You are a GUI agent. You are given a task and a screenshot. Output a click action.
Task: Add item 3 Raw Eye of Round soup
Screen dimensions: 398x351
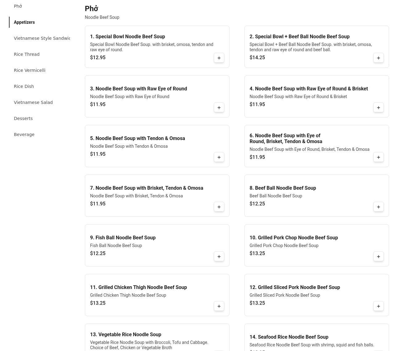coord(219,107)
